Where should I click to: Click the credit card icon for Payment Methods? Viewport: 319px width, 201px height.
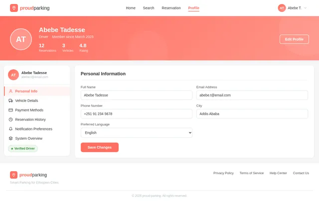click(11, 110)
